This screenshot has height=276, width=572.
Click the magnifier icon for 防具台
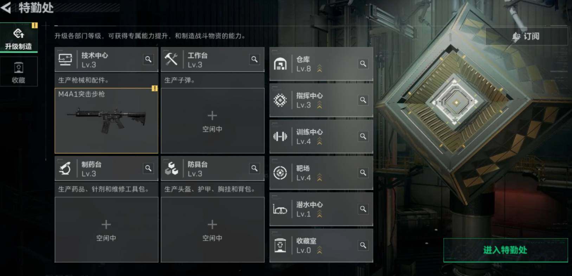coord(254,168)
